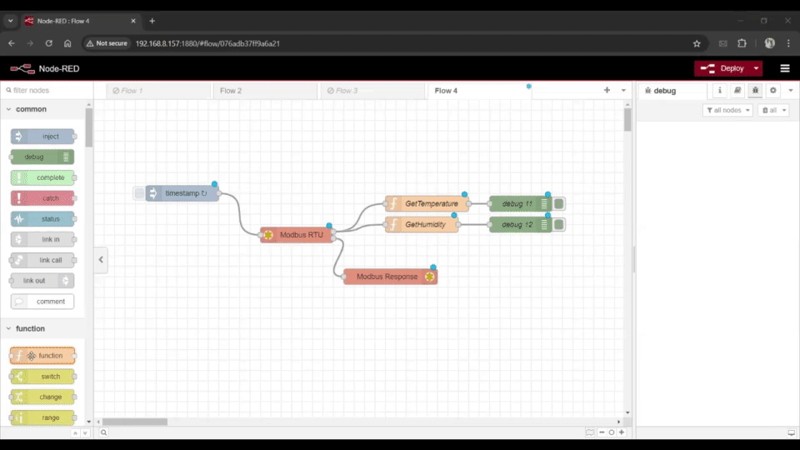
Task: Click the workspace vertical scrollbar thumb
Action: (627, 120)
